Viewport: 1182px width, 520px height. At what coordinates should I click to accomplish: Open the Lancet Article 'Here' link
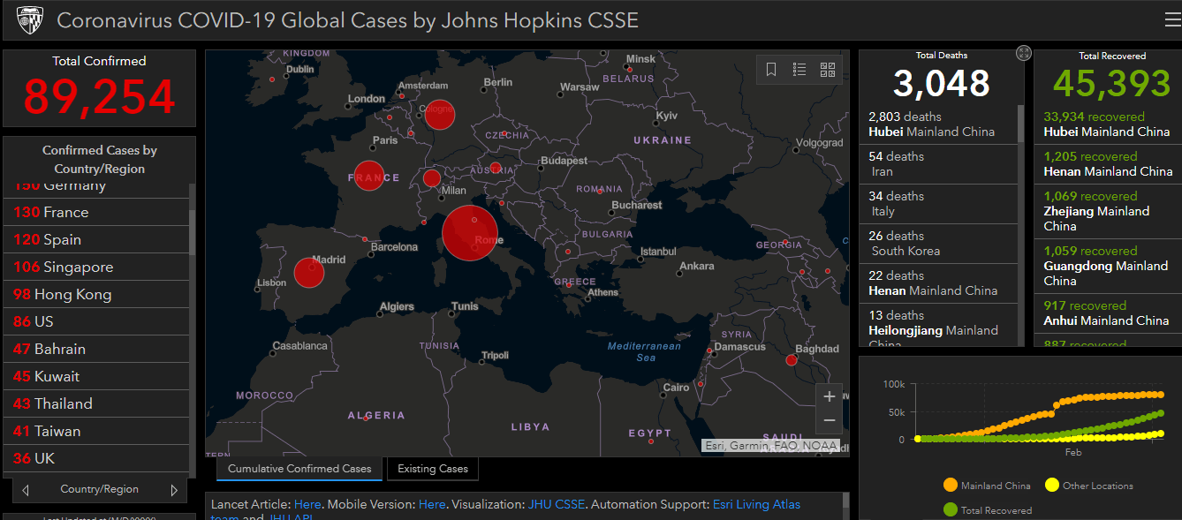[x=308, y=504]
